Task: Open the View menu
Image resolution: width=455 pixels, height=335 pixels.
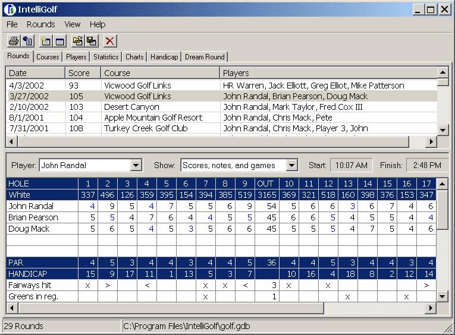Action: click(72, 24)
